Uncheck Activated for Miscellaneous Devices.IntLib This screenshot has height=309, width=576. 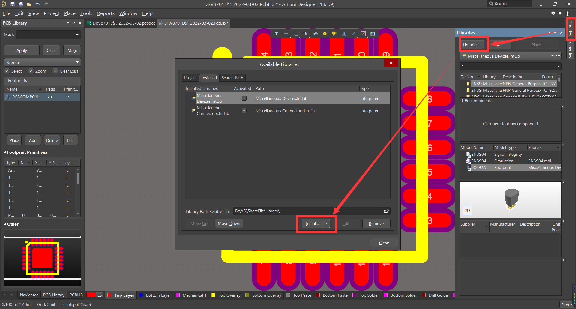tap(244, 98)
